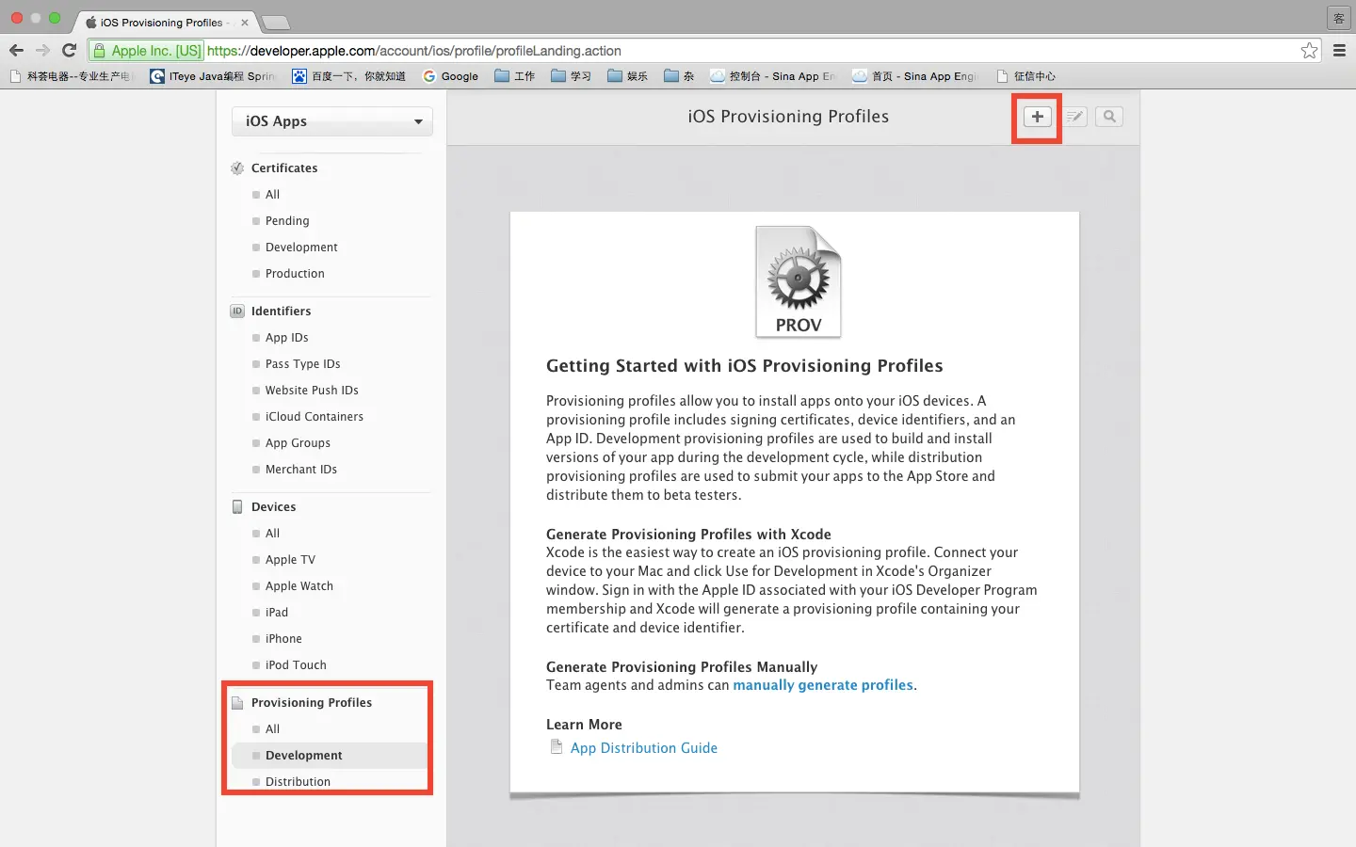Reload the page with the refresh icon

(x=69, y=51)
